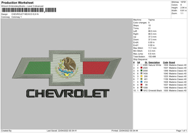The image size is (188, 133).
Task: Click the Emerald Black description text
Action: pos(155,91)
